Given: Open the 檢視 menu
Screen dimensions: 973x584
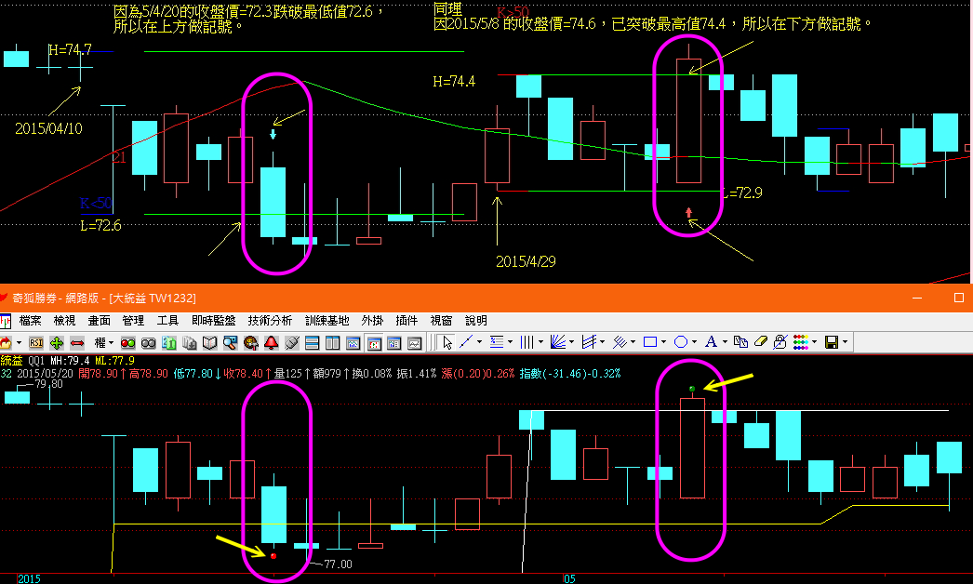Looking at the screenshot, I should click(64, 321).
